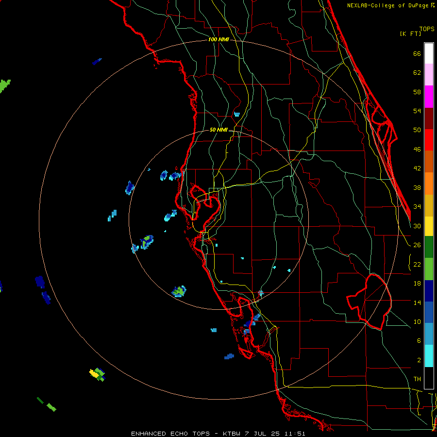Click the 18 legend value
This screenshot has height=437, width=437.
click(417, 284)
